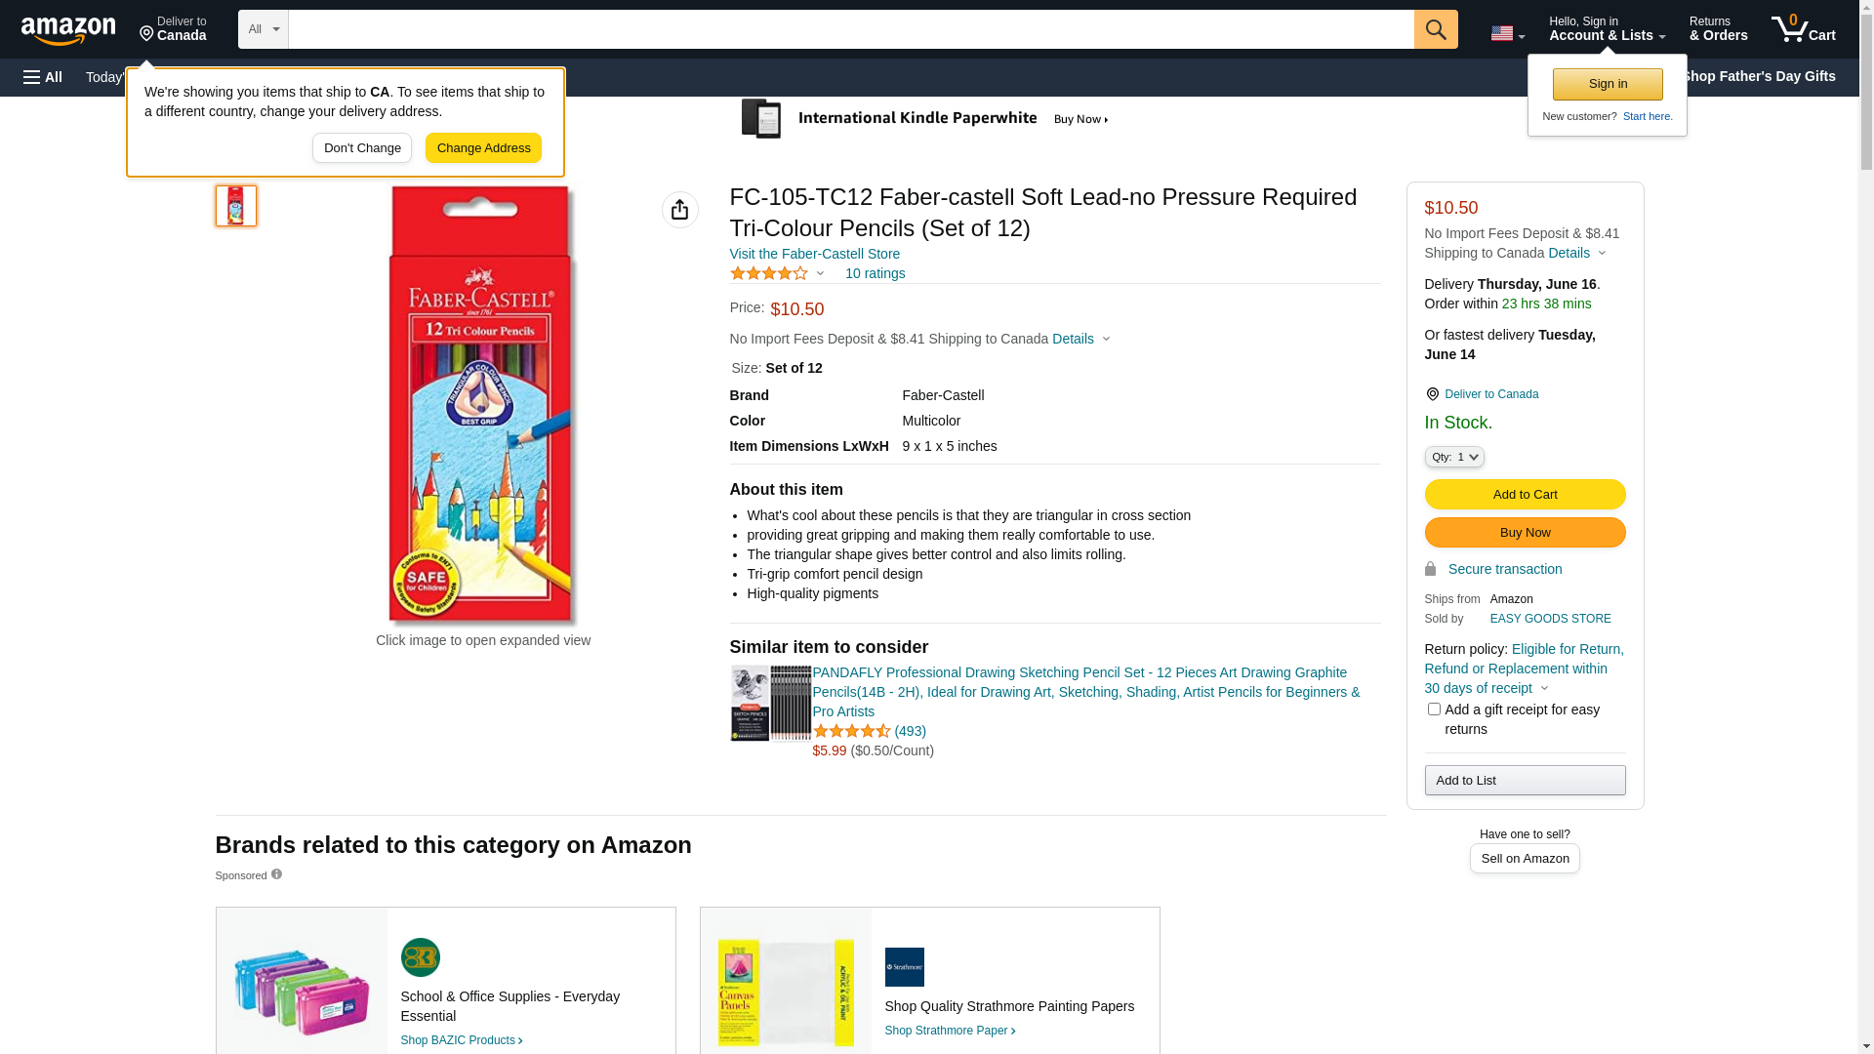Click the Buy Now button
Screen dimensions: 1874x1054
click(x=1525, y=533)
